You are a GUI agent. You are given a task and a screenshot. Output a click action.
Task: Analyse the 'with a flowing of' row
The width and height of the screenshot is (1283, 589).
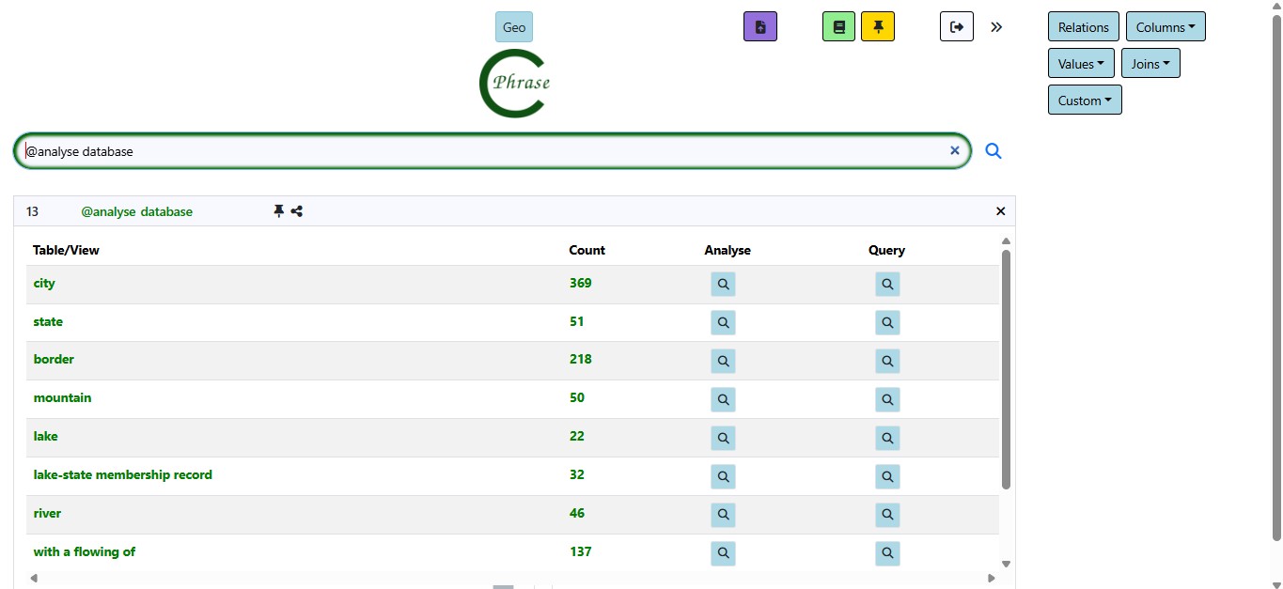(723, 554)
